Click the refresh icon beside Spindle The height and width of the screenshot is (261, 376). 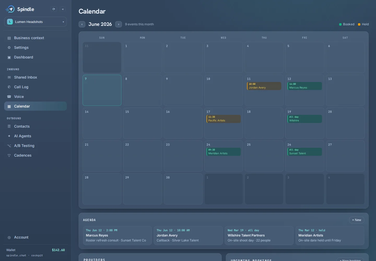[x=54, y=9]
